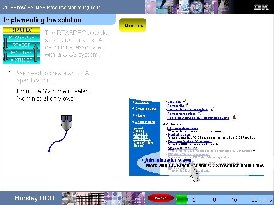Jump to the 10 minute timeline marker

pyautogui.click(x=213, y=200)
